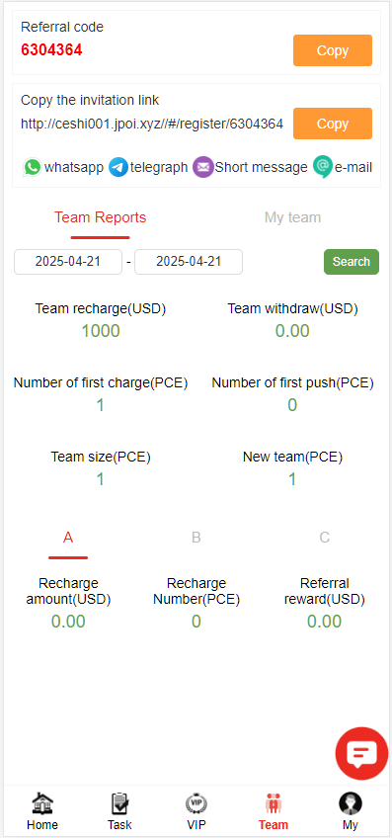This screenshot has width=392, height=838.
Task: Open the start date field
Action: point(68,262)
